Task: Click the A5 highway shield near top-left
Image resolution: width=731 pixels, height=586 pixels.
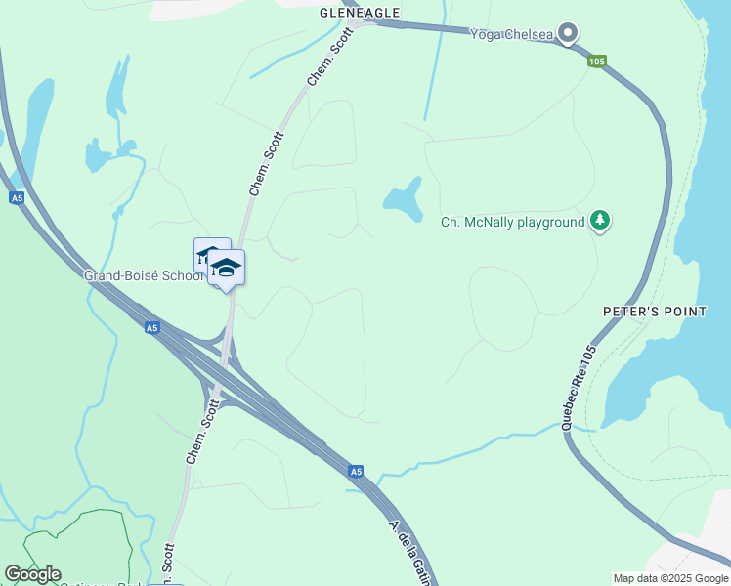Action: [x=17, y=198]
